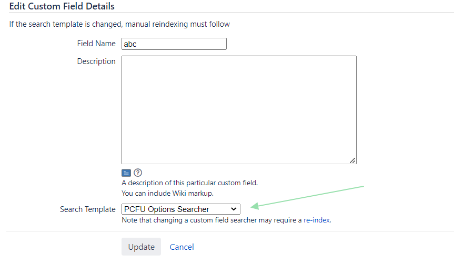Click the Search Template label

click(88, 209)
